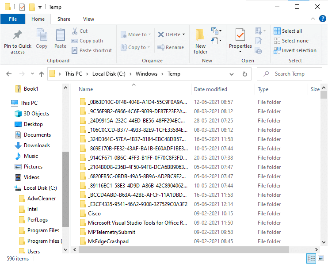The width and height of the screenshot is (328, 264).
Task: Open the Delete dropdown arrow
Action: [183, 34]
